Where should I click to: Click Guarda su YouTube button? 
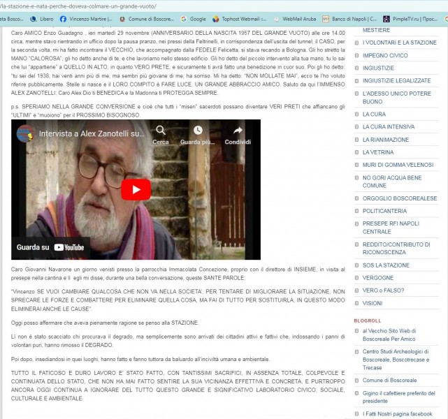point(50,247)
